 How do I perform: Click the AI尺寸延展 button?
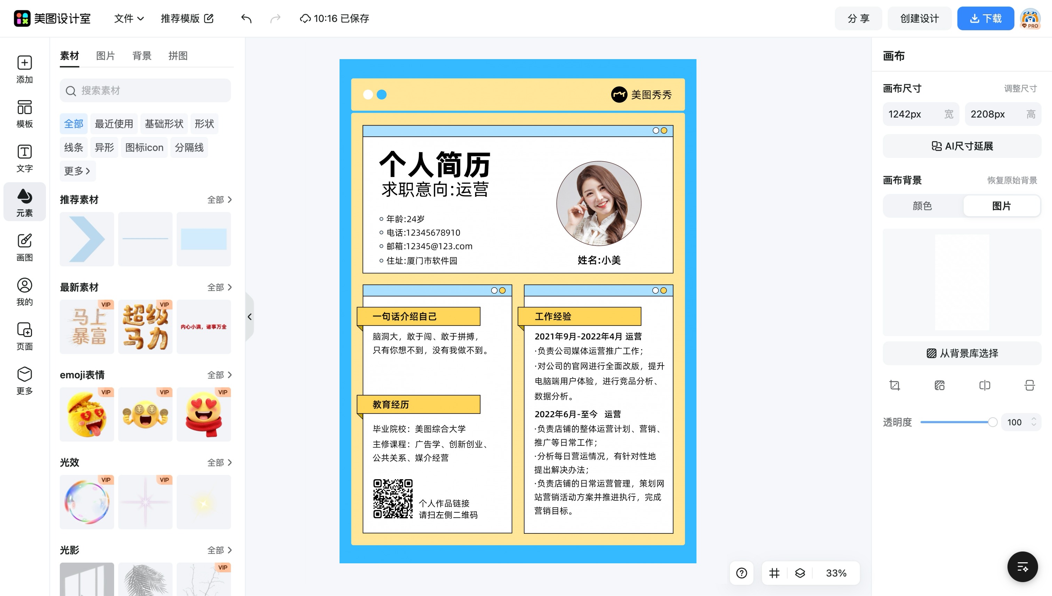(x=962, y=146)
